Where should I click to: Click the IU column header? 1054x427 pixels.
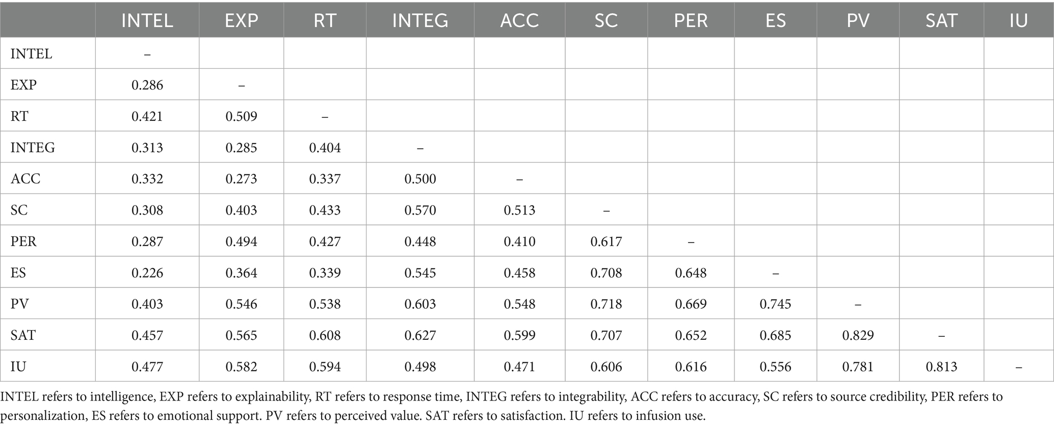1018,20
